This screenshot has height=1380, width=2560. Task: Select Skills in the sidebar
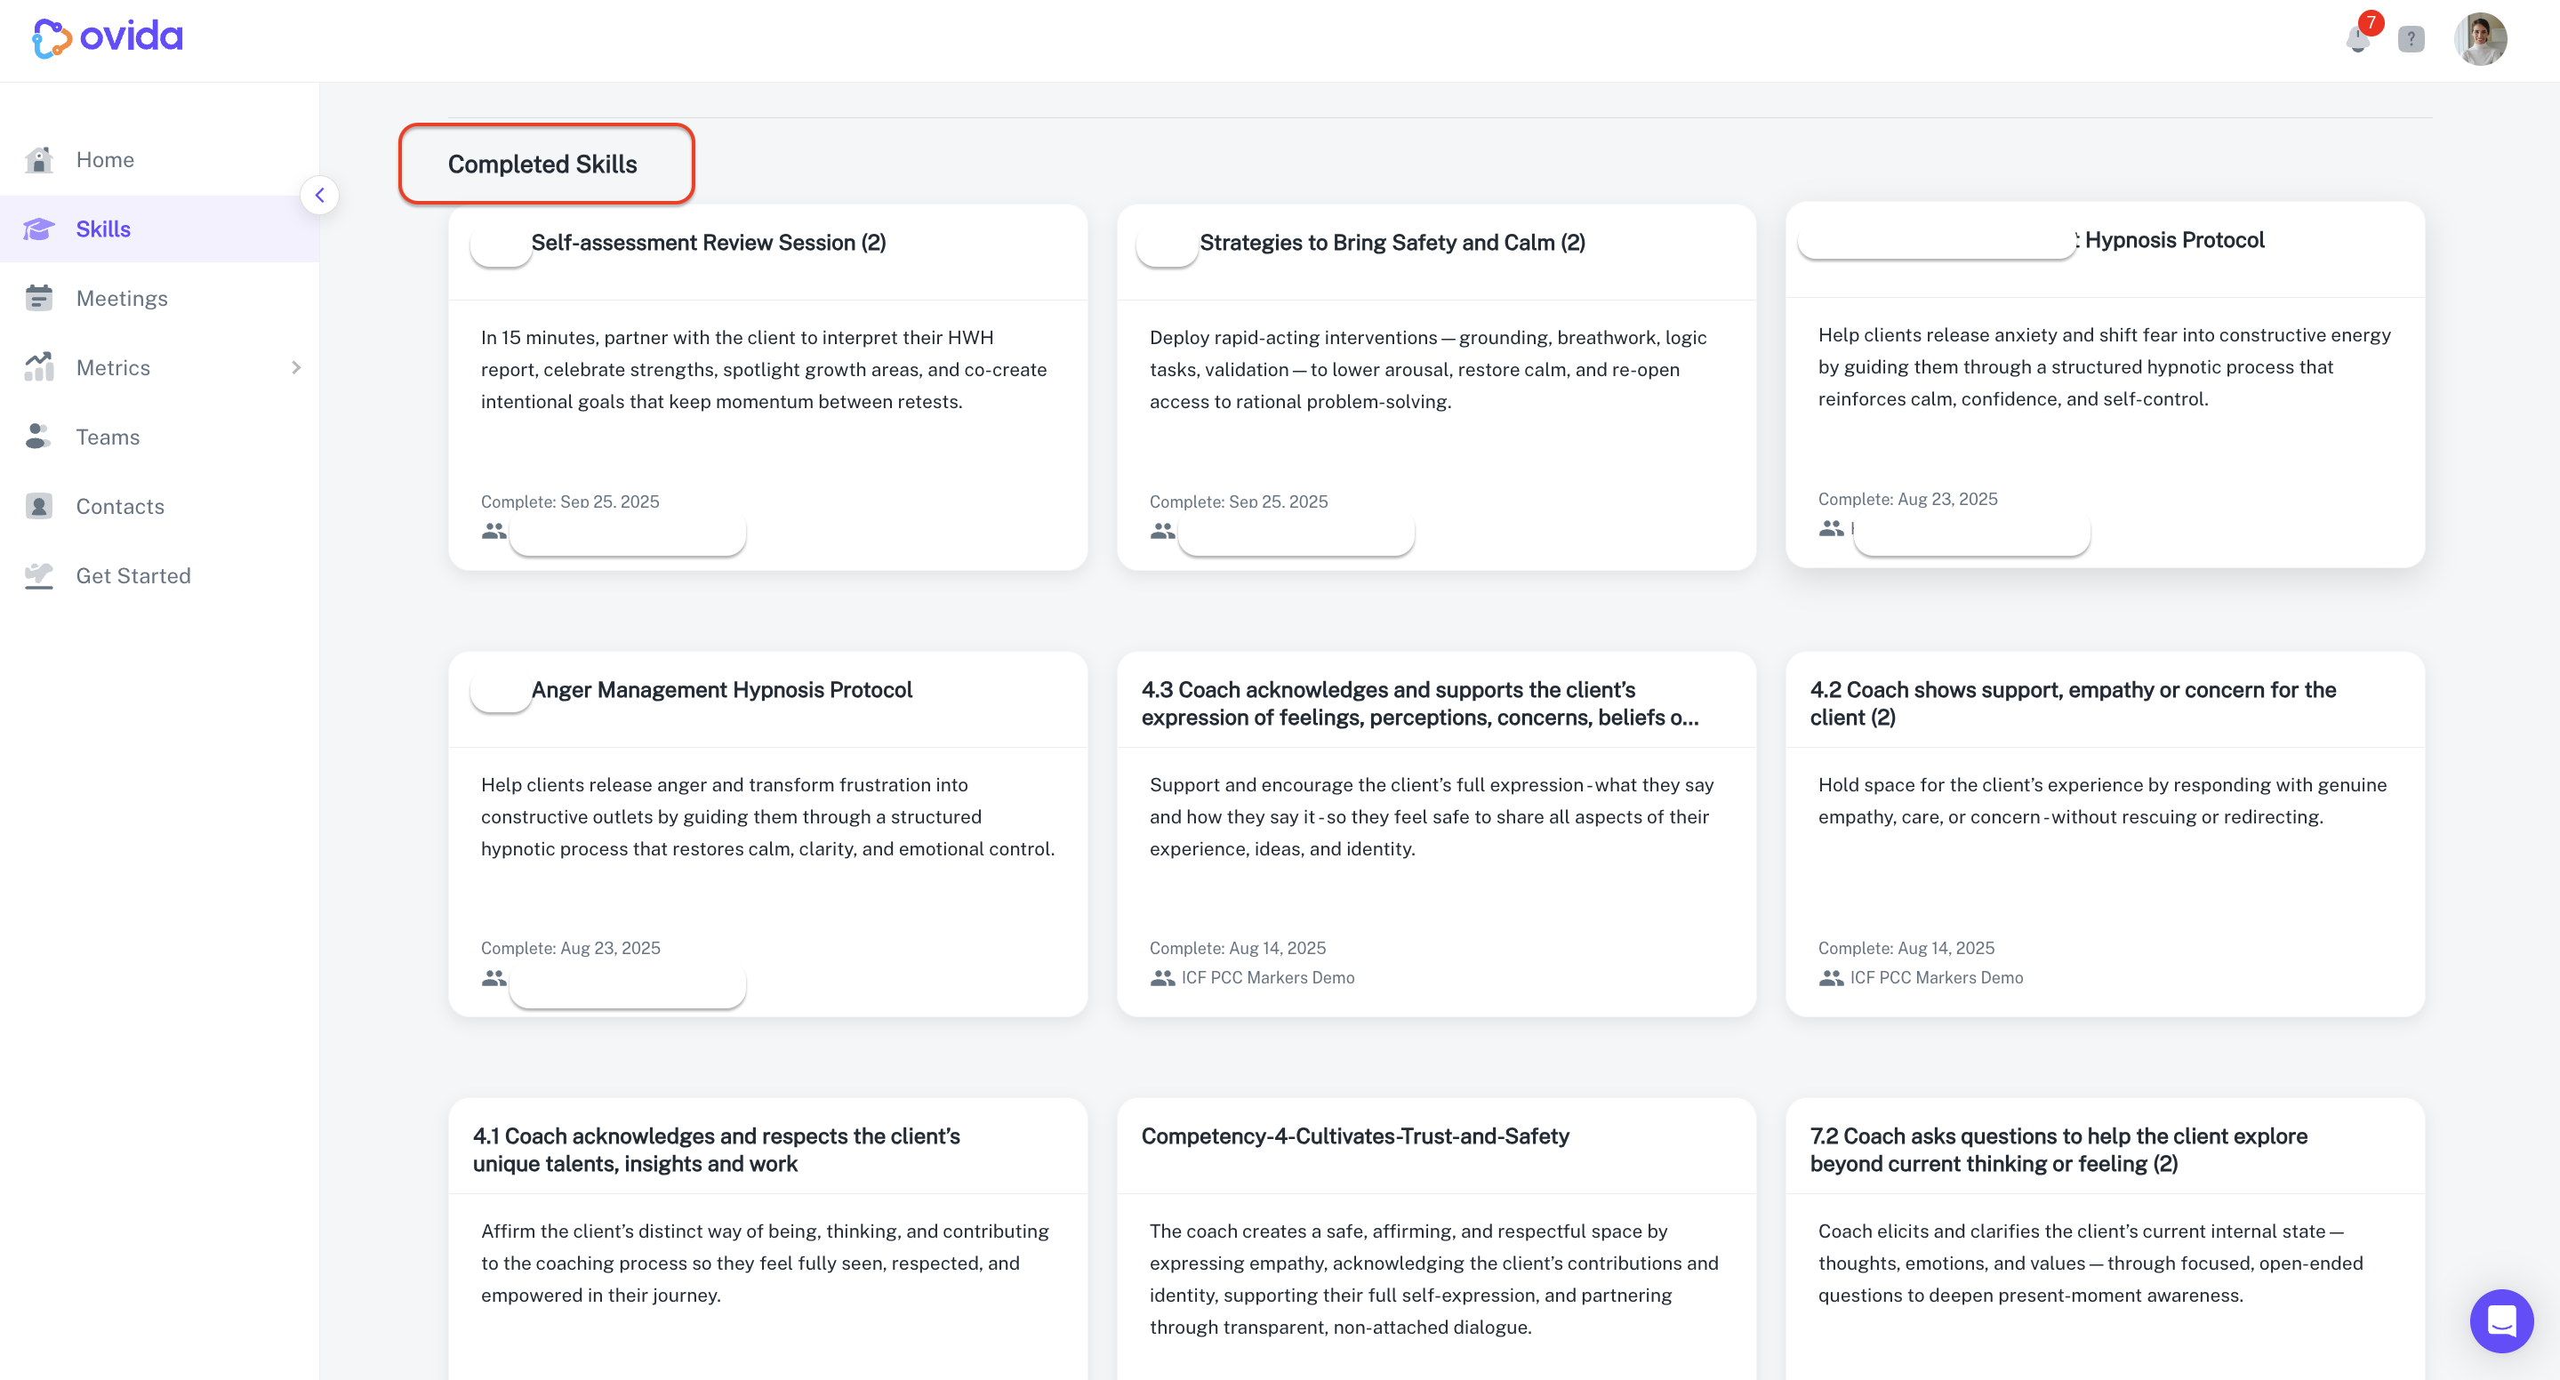coord(103,229)
